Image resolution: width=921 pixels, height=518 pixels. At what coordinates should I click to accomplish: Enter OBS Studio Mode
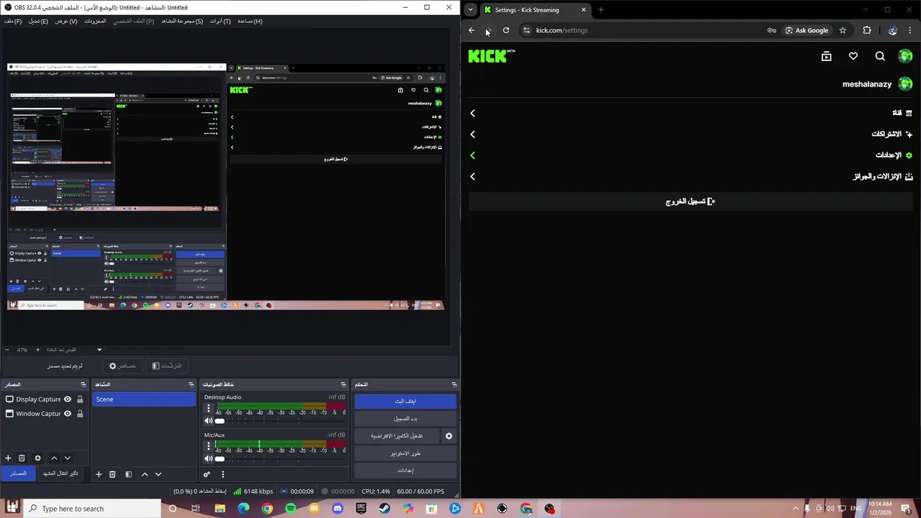tap(405, 453)
